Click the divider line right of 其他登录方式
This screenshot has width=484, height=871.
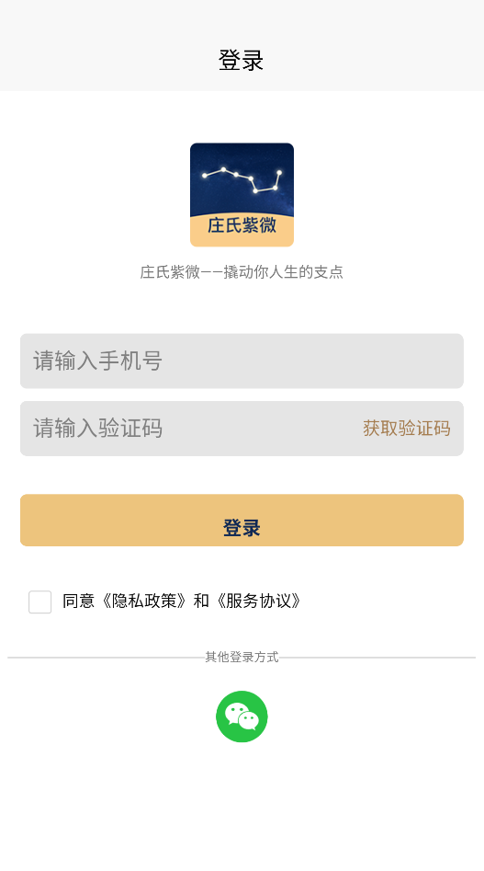(x=377, y=658)
